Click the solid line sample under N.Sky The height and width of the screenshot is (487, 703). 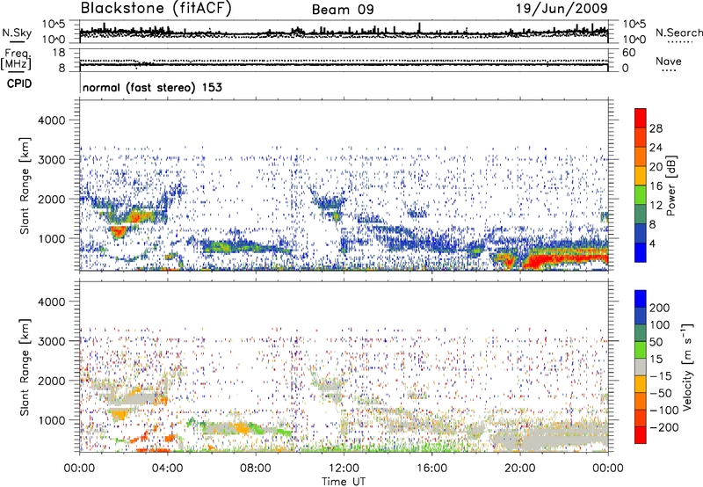17,41
